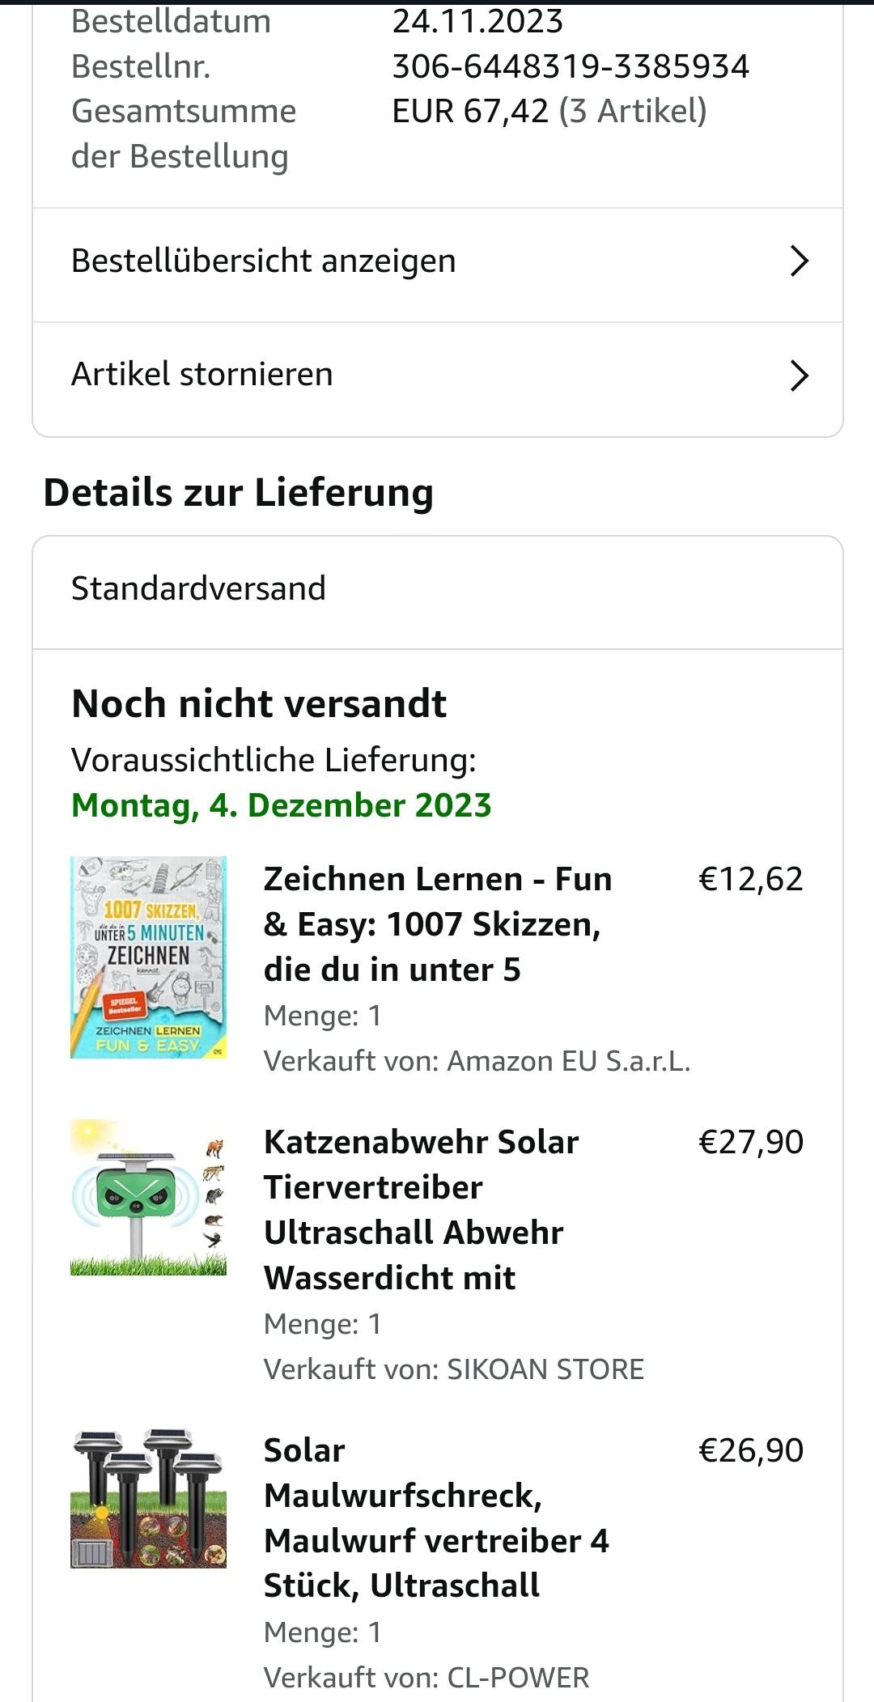This screenshot has width=874, height=1702.
Task: Open the Katzenabwehr Solar product image
Action: tap(148, 1198)
